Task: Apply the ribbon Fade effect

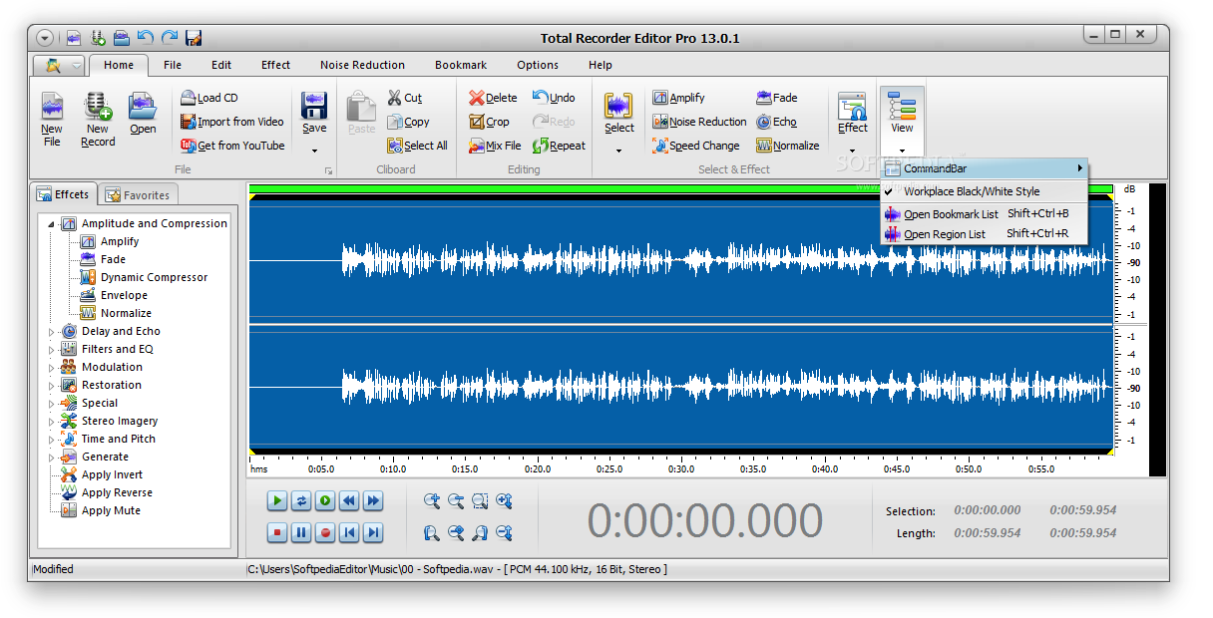Action: (x=777, y=98)
